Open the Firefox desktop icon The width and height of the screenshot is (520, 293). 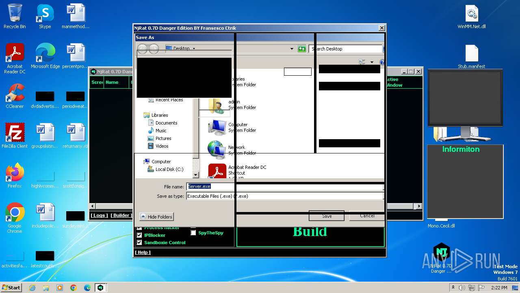[x=15, y=176]
